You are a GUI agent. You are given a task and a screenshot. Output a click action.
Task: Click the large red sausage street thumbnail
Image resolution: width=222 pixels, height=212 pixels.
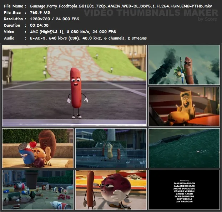coord(75,86)
